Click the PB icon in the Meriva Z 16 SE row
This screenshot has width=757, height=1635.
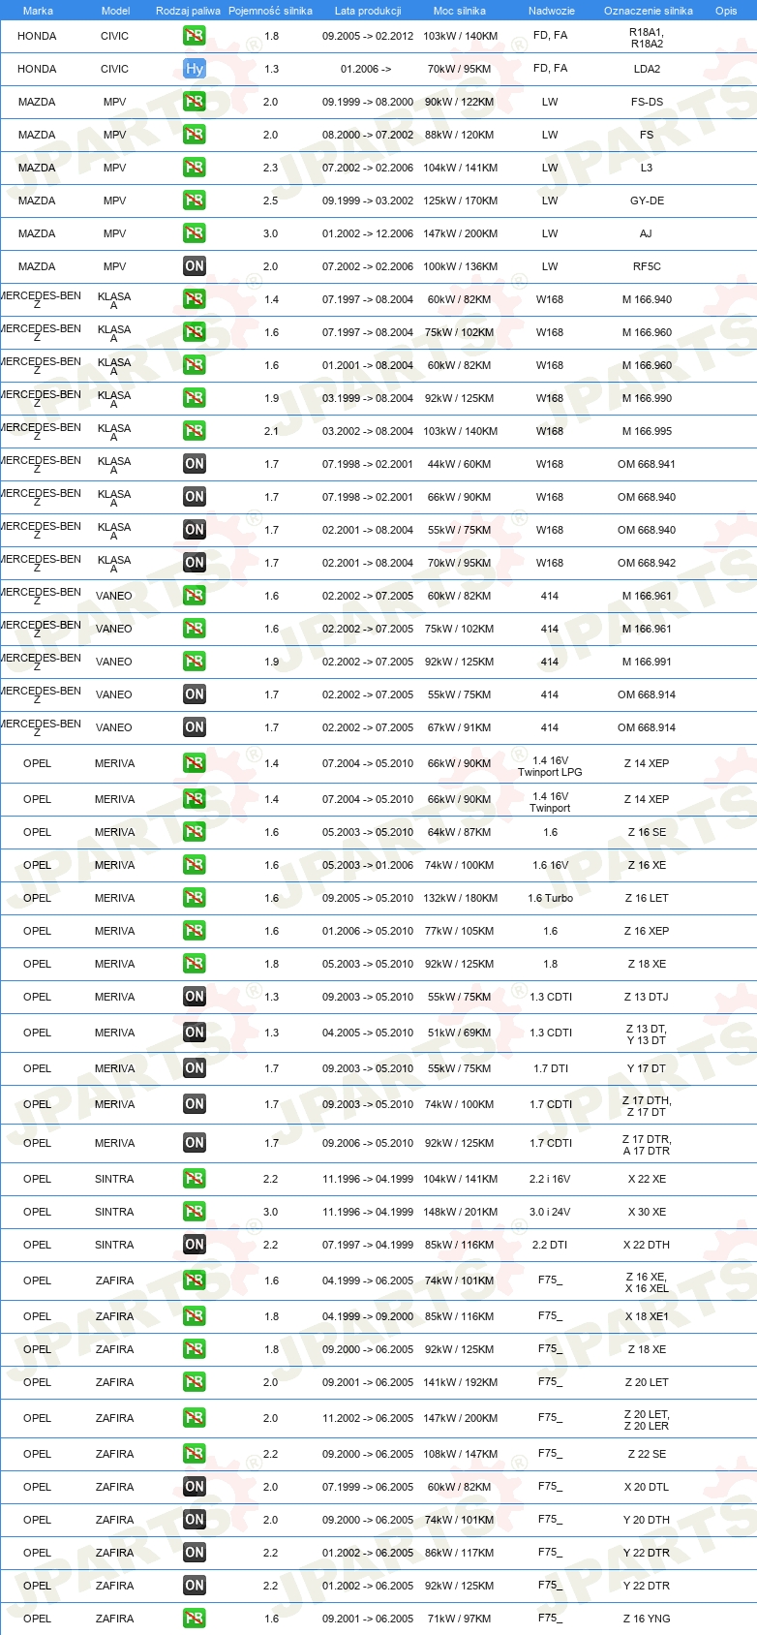click(x=195, y=832)
